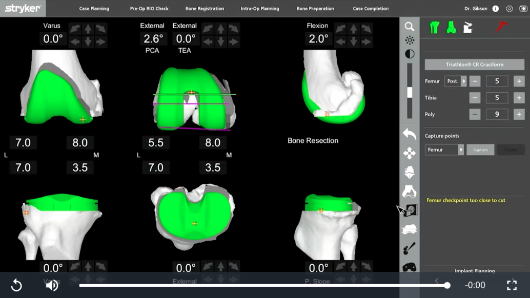Click the red cutting tool icon
Viewport: 530px width, 298px height.
[x=501, y=27]
